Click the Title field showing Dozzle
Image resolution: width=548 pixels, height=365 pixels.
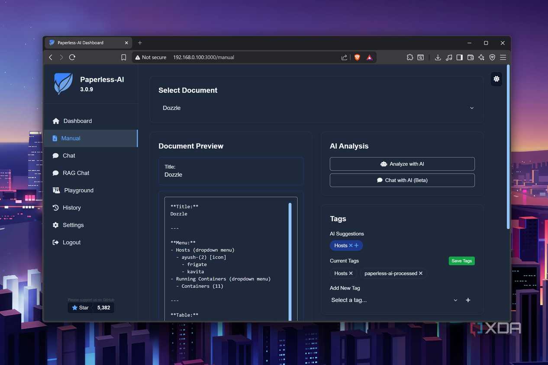(231, 171)
